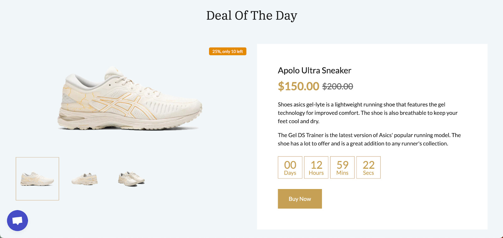
Task: Select the third thumbnail showing sneaker pair
Action: [x=131, y=179]
